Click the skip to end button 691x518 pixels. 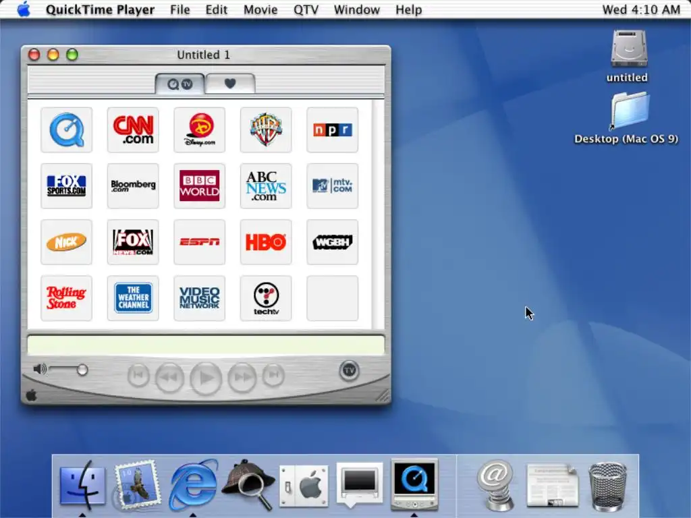(273, 375)
